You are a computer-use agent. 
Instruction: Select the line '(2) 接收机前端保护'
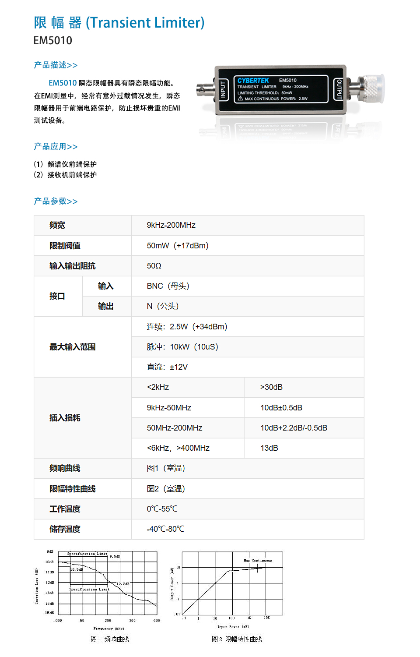click(65, 175)
